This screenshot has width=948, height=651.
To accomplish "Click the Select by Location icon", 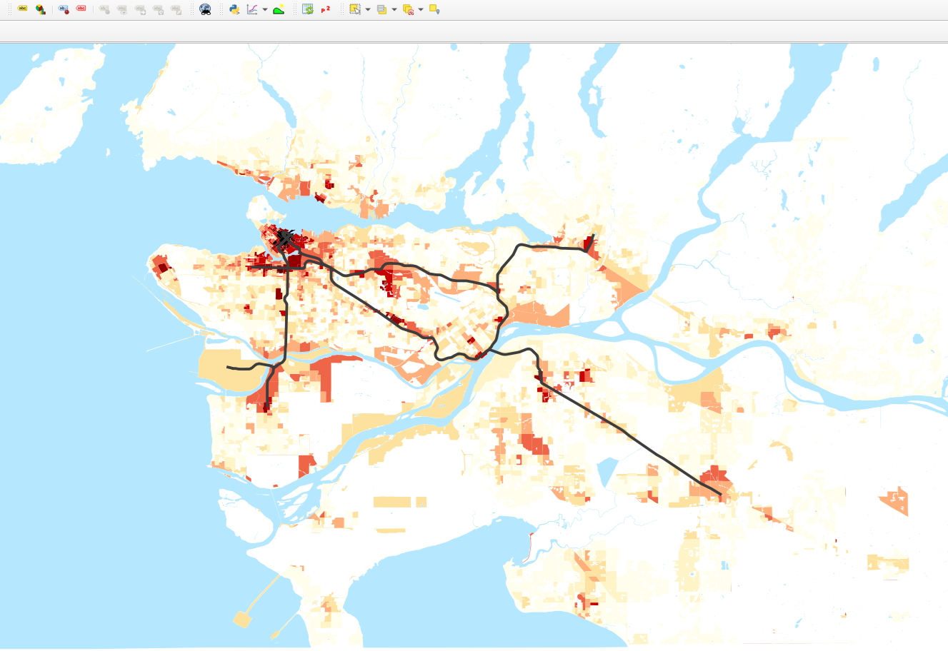I will click(x=434, y=9).
